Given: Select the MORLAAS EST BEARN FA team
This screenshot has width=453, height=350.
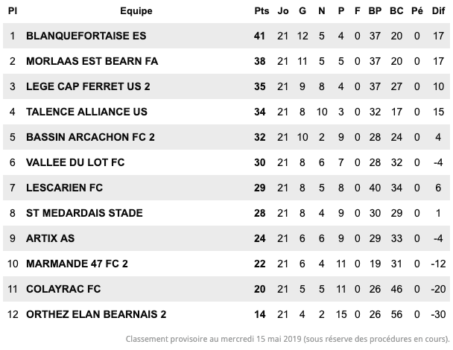Looking at the screenshot, I should [92, 61].
